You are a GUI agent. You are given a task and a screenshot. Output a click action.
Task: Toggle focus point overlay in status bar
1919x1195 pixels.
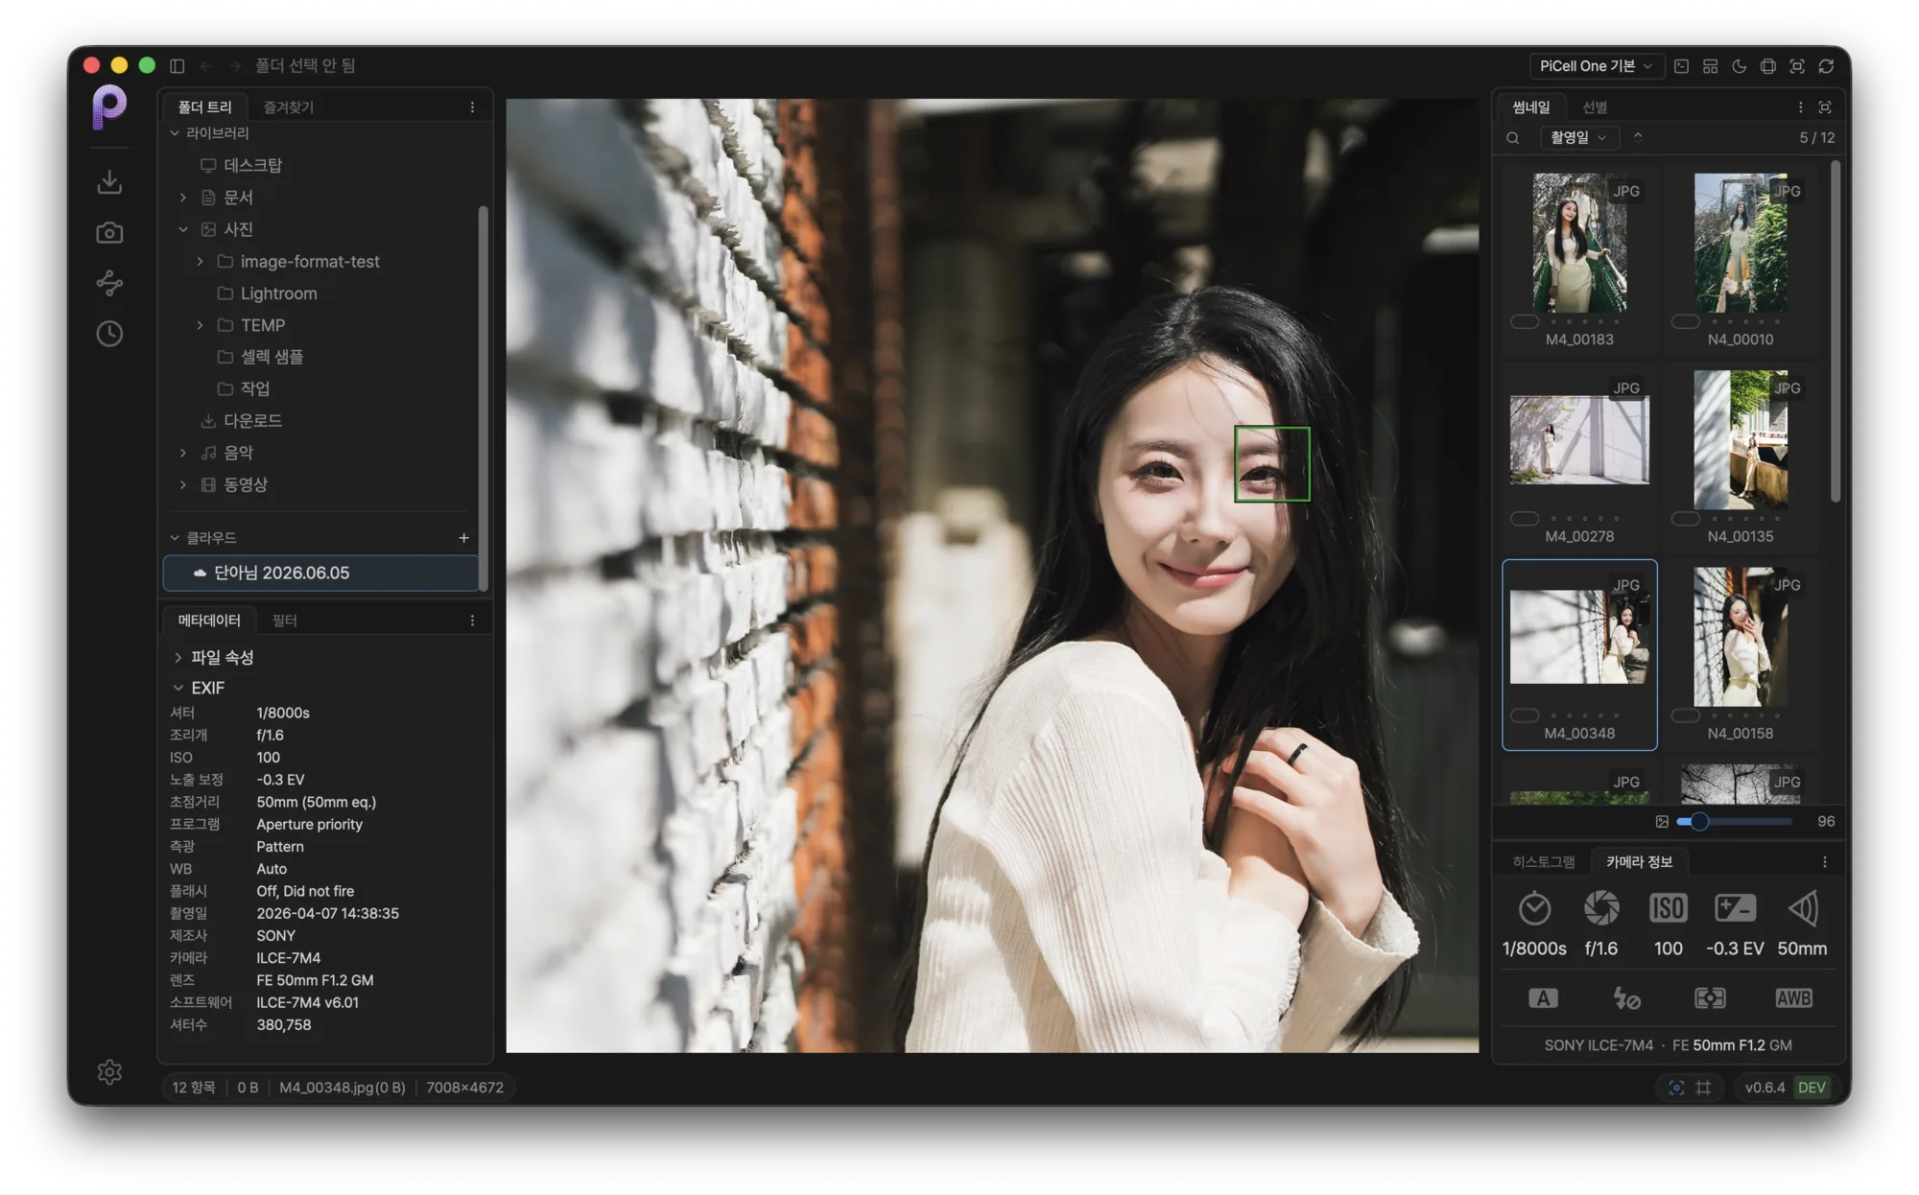coord(1676,1088)
